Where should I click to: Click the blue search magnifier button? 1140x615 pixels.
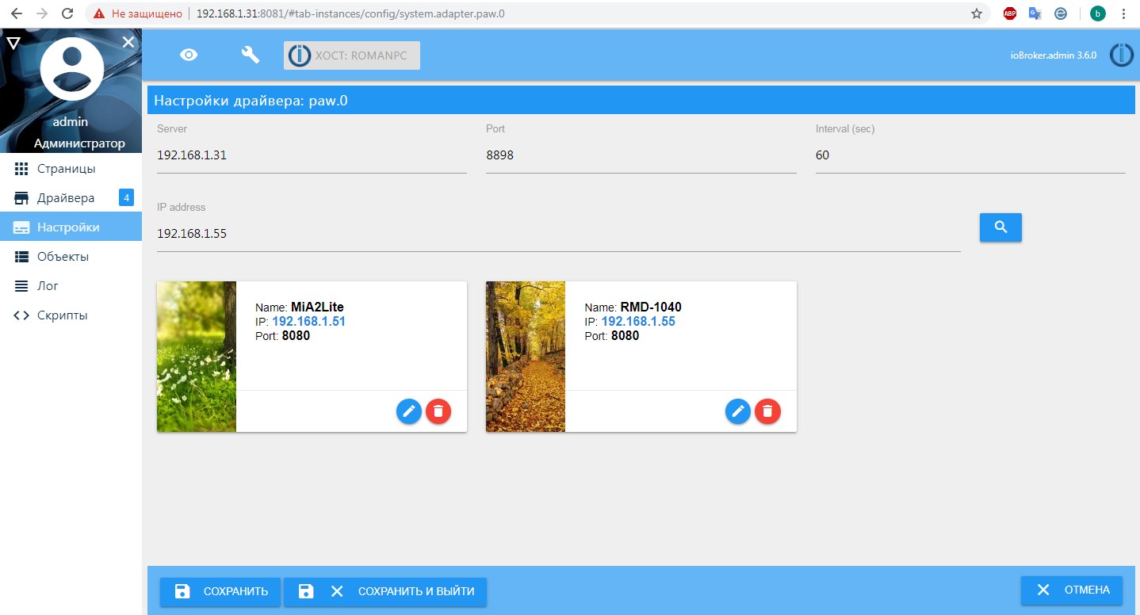(1000, 227)
